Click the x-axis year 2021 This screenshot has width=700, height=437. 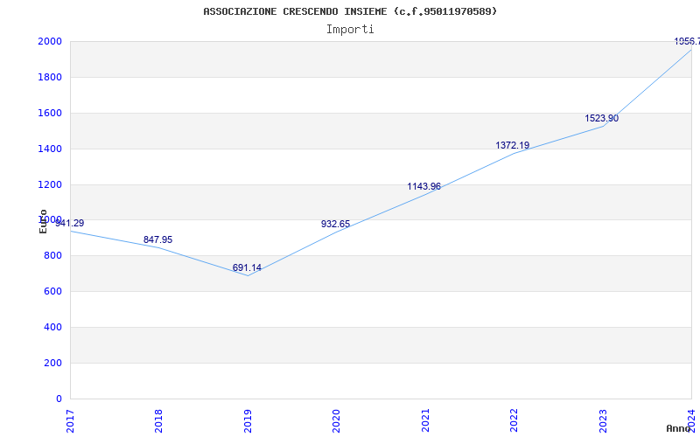coord(425,421)
